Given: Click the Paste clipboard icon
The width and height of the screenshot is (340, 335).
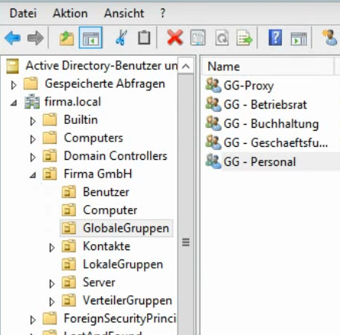Looking at the screenshot, I should tap(144, 37).
